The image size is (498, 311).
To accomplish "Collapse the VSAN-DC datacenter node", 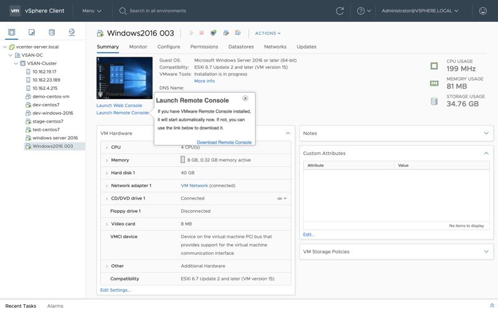I will click(x=11, y=55).
